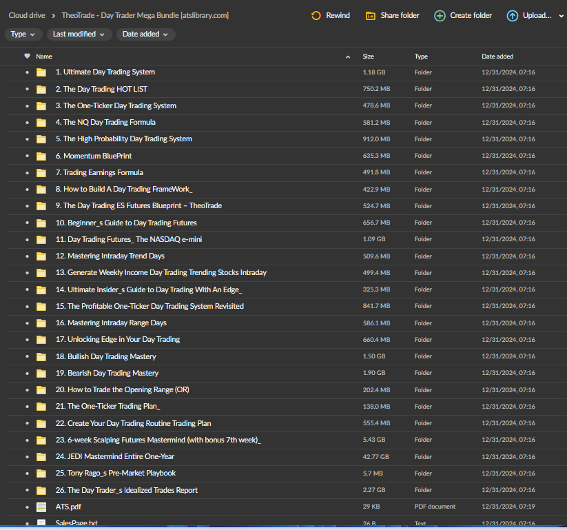Click the text file icon beside SalesPage.txt

click(x=41, y=523)
